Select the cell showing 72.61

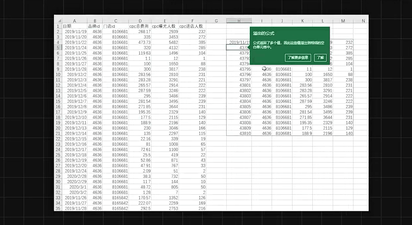point(140,149)
